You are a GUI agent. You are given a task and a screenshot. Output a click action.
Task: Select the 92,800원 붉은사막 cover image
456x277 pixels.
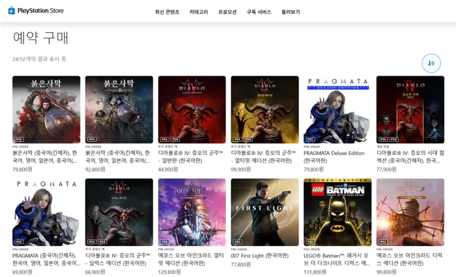(119, 109)
